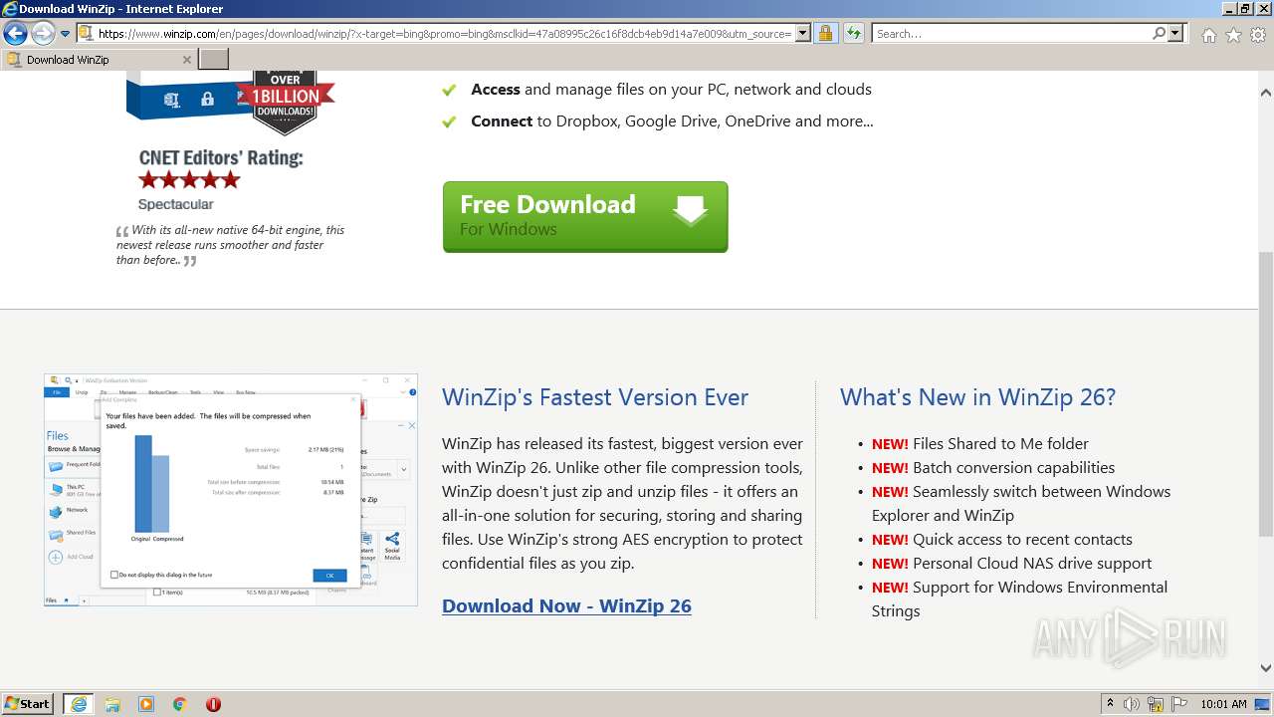The height and width of the screenshot is (717, 1274).
Task: Click the browser Forward arrow button
Action: tap(43, 34)
